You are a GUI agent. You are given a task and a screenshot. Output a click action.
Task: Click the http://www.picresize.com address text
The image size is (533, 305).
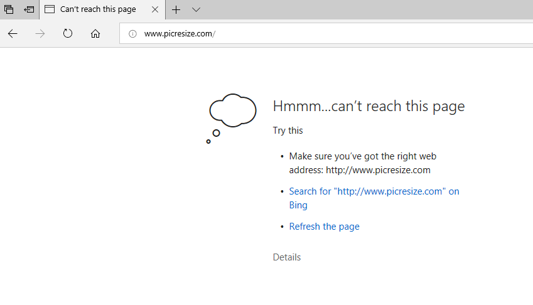pos(378,170)
